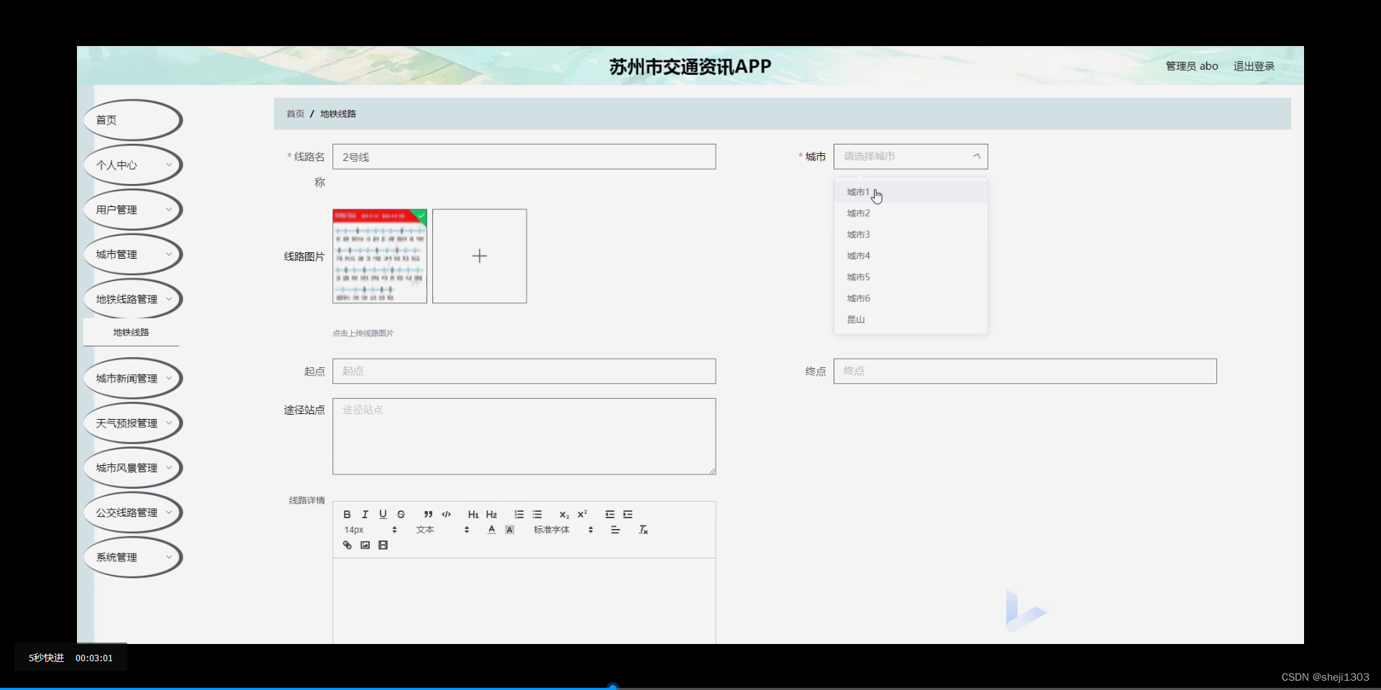Viewport: 1381px width, 690px height.
Task: Insert a video via the editor toolbar
Action: pos(383,545)
